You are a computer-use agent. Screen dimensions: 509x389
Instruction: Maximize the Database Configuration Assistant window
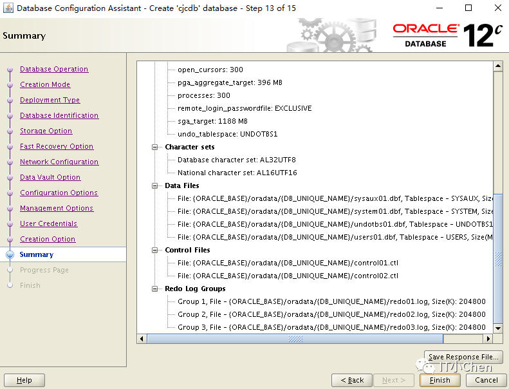coord(468,8)
